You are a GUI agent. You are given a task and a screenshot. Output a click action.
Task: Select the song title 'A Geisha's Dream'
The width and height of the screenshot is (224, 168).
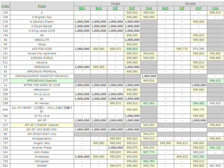[x=42, y=22]
